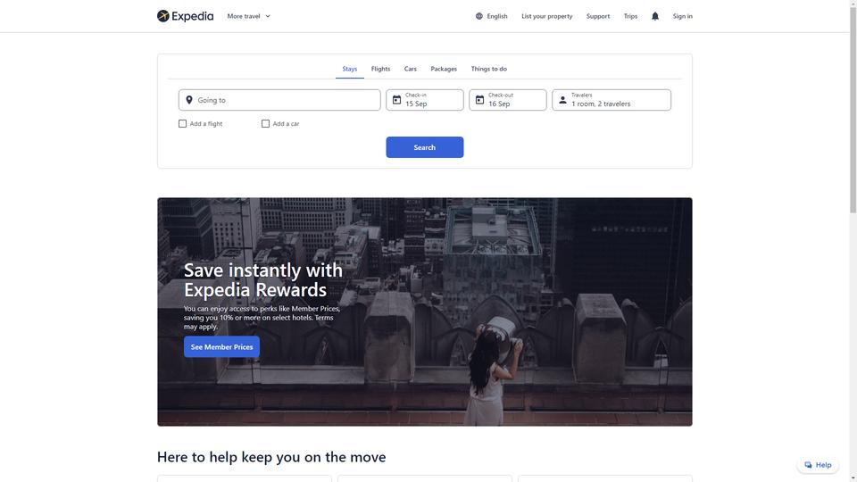
Task: Switch to the Flights tab
Action: [380, 69]
